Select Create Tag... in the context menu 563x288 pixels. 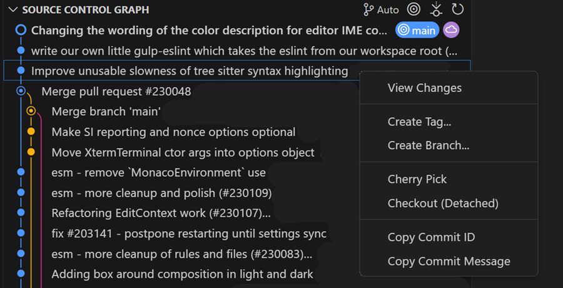419,122
